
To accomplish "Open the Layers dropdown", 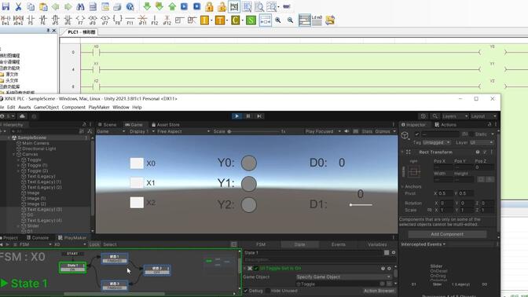I will (455, 116).
